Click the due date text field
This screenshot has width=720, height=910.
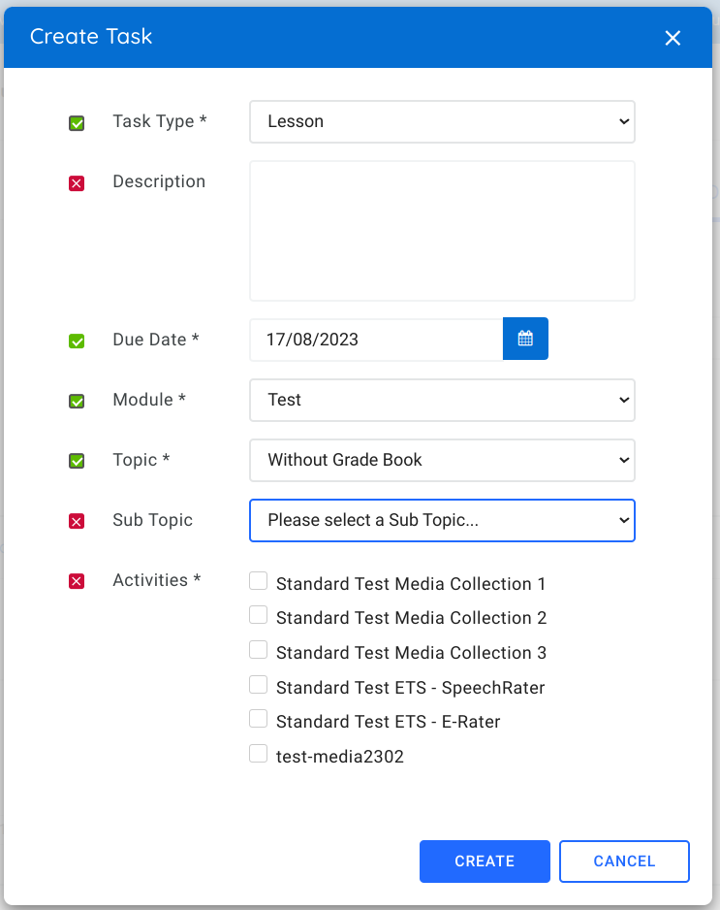[376, 339]
